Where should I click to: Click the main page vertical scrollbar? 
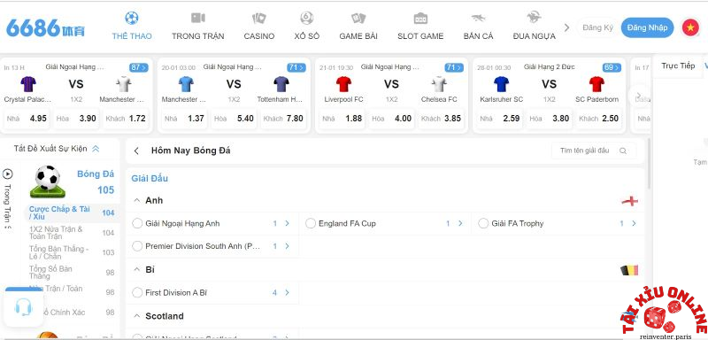tap(650, 164)
